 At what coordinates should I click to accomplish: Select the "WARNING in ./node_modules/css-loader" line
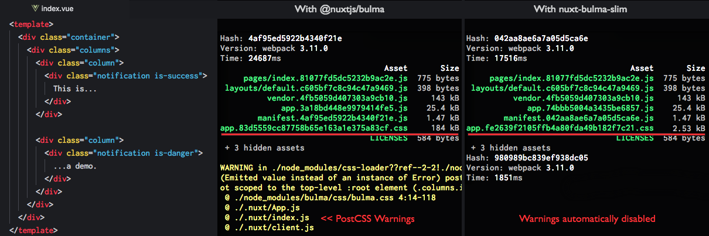340,168
